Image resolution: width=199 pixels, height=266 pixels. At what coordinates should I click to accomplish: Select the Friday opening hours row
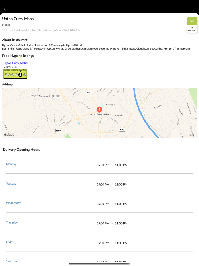[x=100, y=242]
